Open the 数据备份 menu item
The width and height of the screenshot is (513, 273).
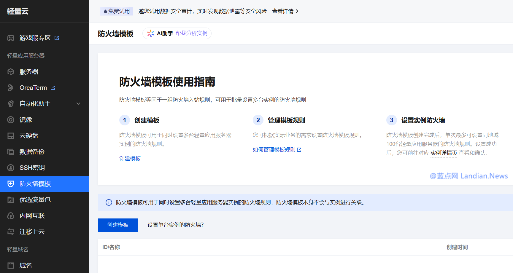(x=32, y=152)
